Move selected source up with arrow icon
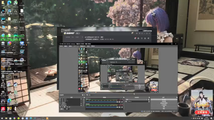The image size is (214, 120). [67, 107]
